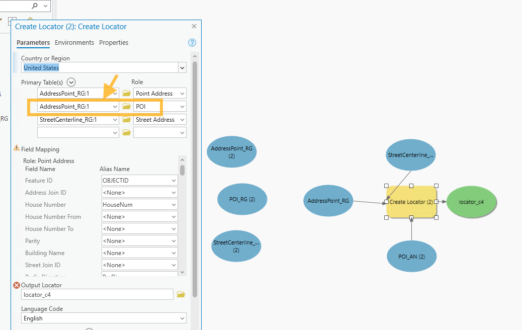Click folder icon next to Output Locator
The height and width of the screenshot is (330, 522).
[x=181, y=295]
